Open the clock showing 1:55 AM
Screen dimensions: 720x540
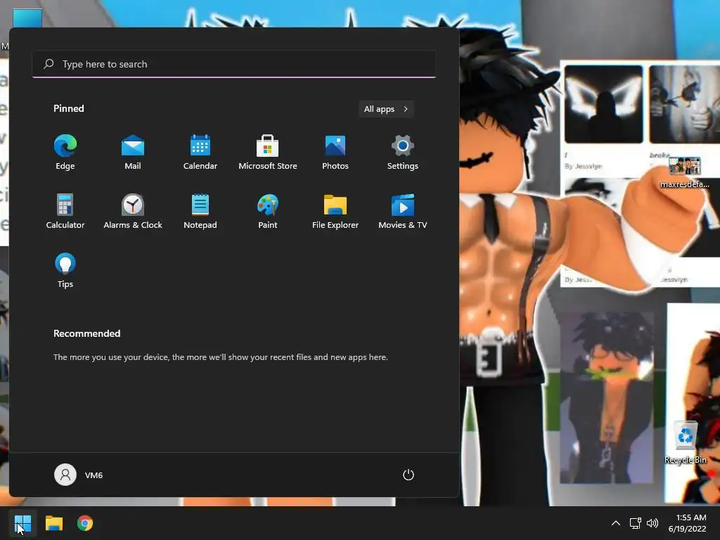[x=688, y=523]
